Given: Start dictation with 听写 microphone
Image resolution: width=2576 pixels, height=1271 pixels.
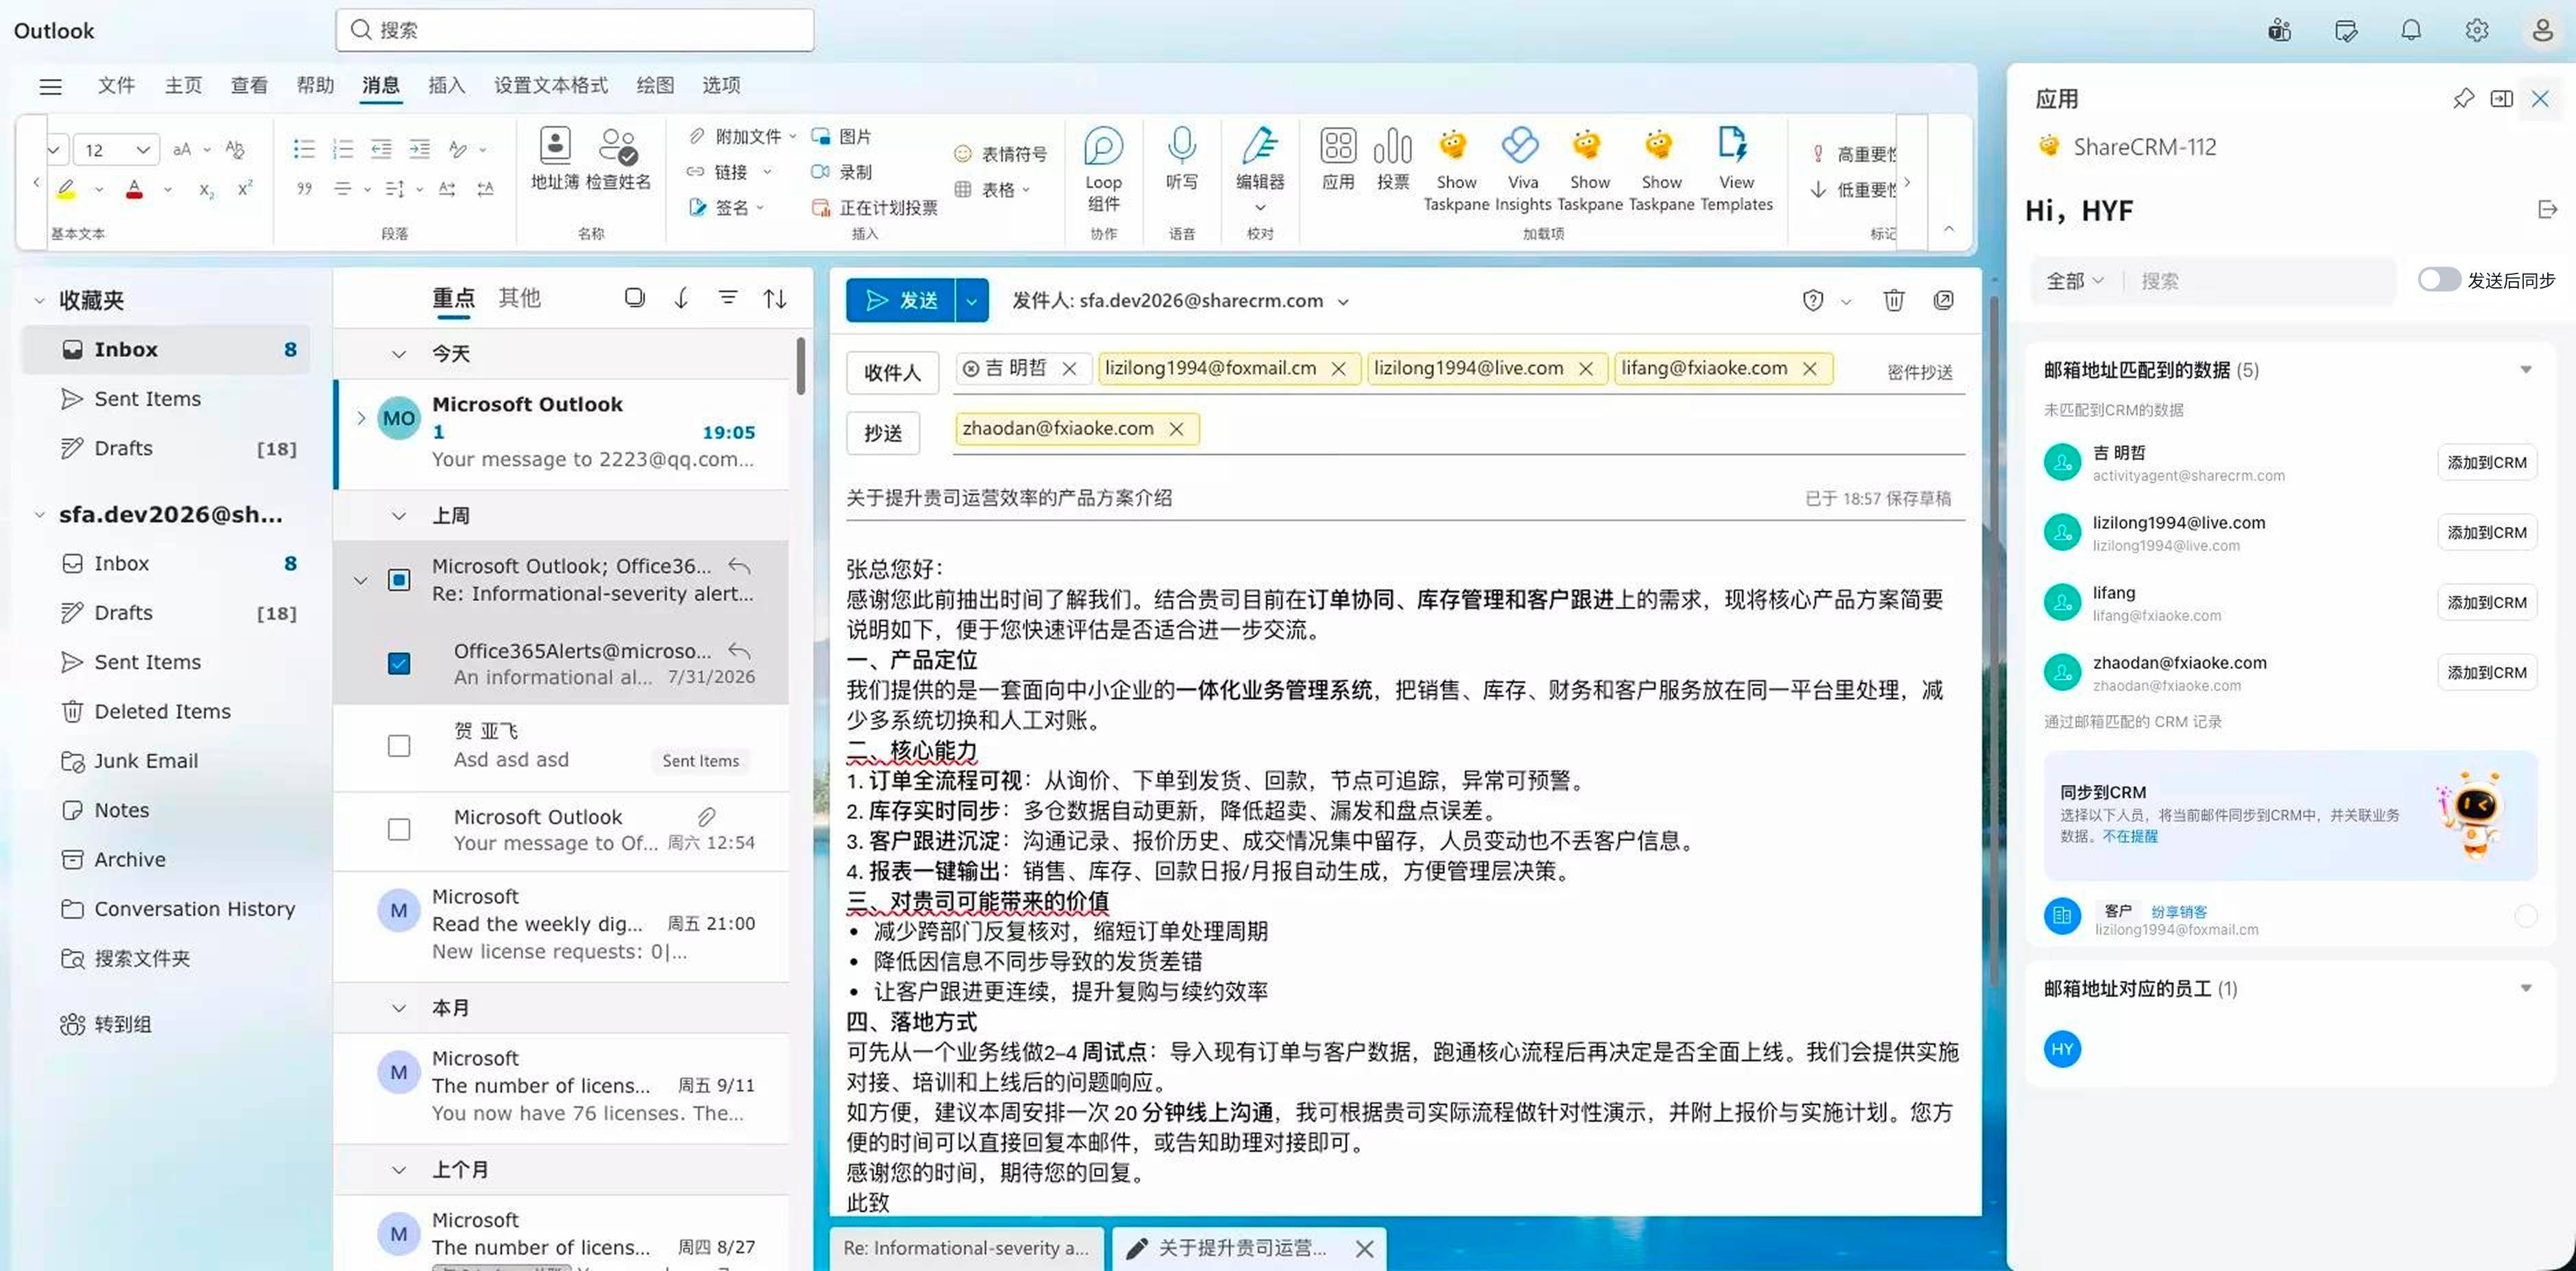Looking at the screenshot, I should 1181,158.
